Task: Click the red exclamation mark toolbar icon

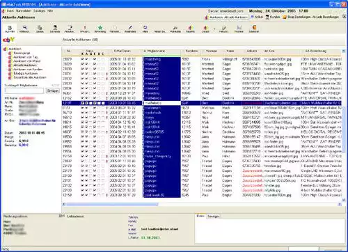Action: pyautogui.click(x=85, y=27)
